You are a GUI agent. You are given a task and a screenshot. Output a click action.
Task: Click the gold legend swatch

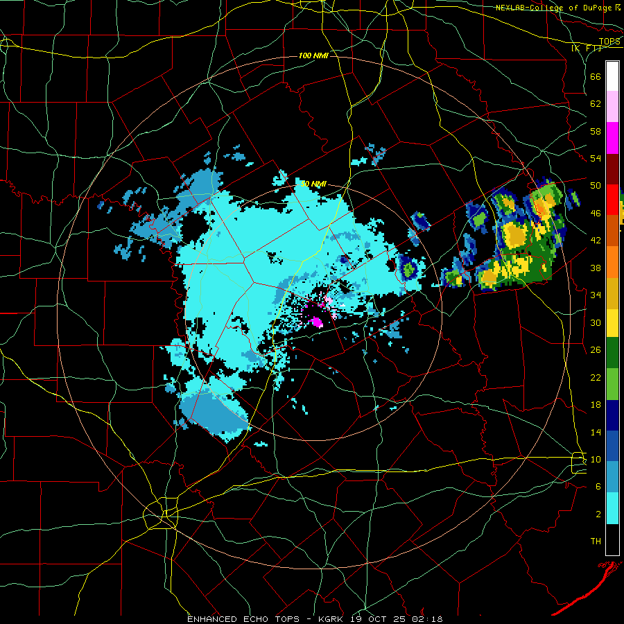pos(612,293)
